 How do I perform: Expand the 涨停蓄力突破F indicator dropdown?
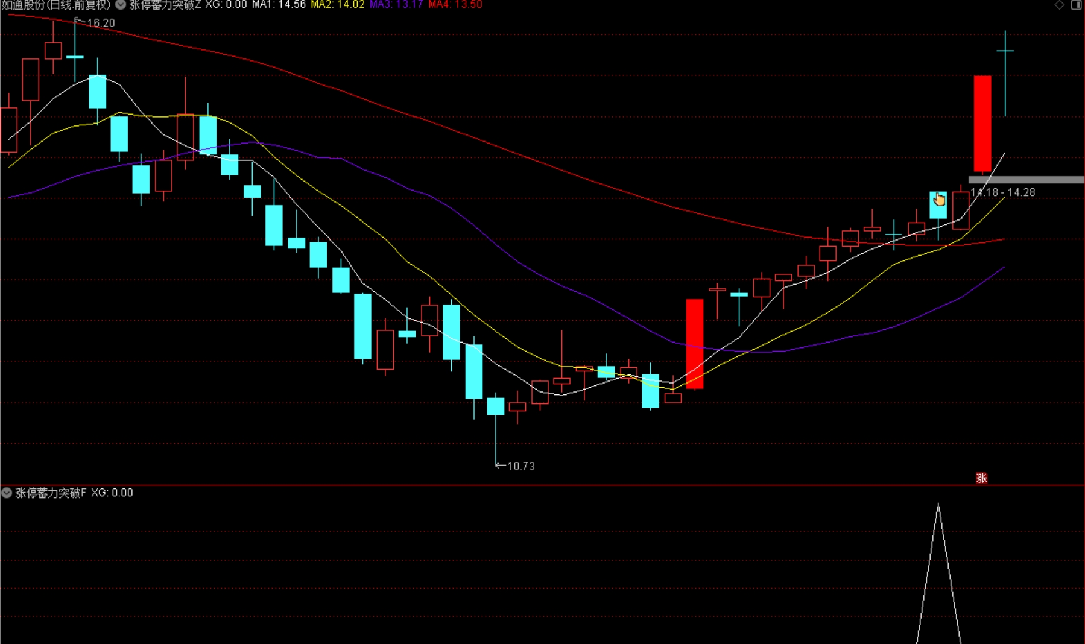point(7,493)
